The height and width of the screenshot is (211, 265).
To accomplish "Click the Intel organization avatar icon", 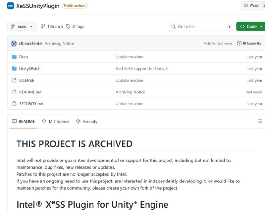I will (x=11, y=6).
